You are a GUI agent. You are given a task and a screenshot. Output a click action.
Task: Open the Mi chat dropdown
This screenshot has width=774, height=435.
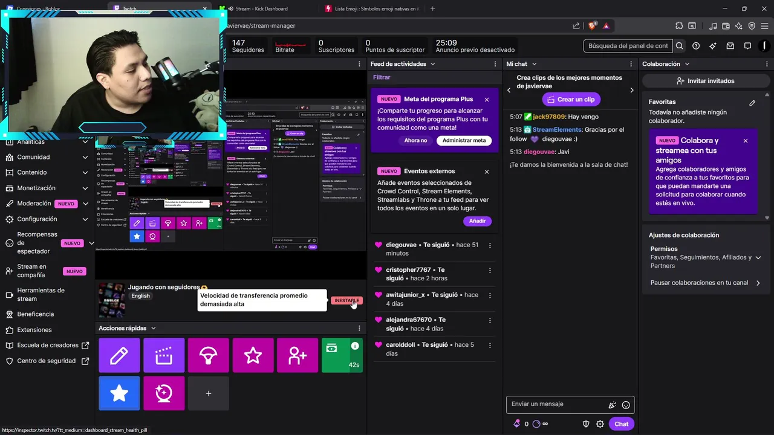(x=534, y=64)
